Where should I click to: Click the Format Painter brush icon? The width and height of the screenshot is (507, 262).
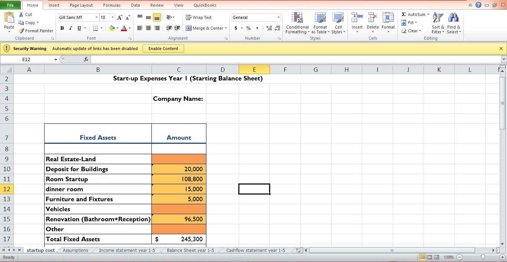[22, 31]
